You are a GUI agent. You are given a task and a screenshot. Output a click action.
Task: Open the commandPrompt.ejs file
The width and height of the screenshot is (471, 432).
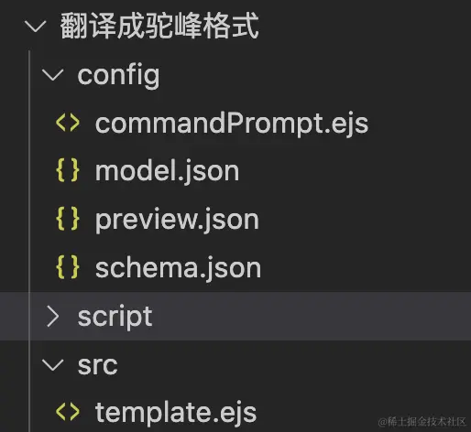[x=232, y=124]
